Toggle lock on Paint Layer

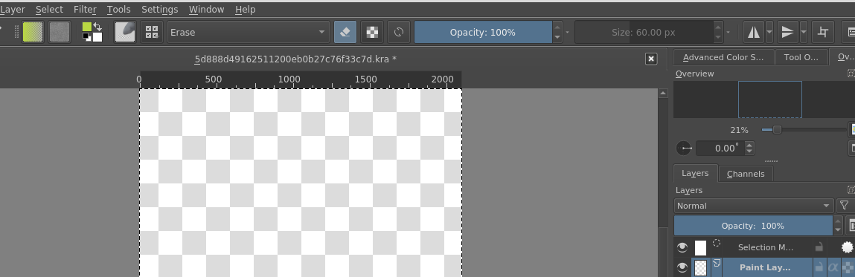pos(819,267)
